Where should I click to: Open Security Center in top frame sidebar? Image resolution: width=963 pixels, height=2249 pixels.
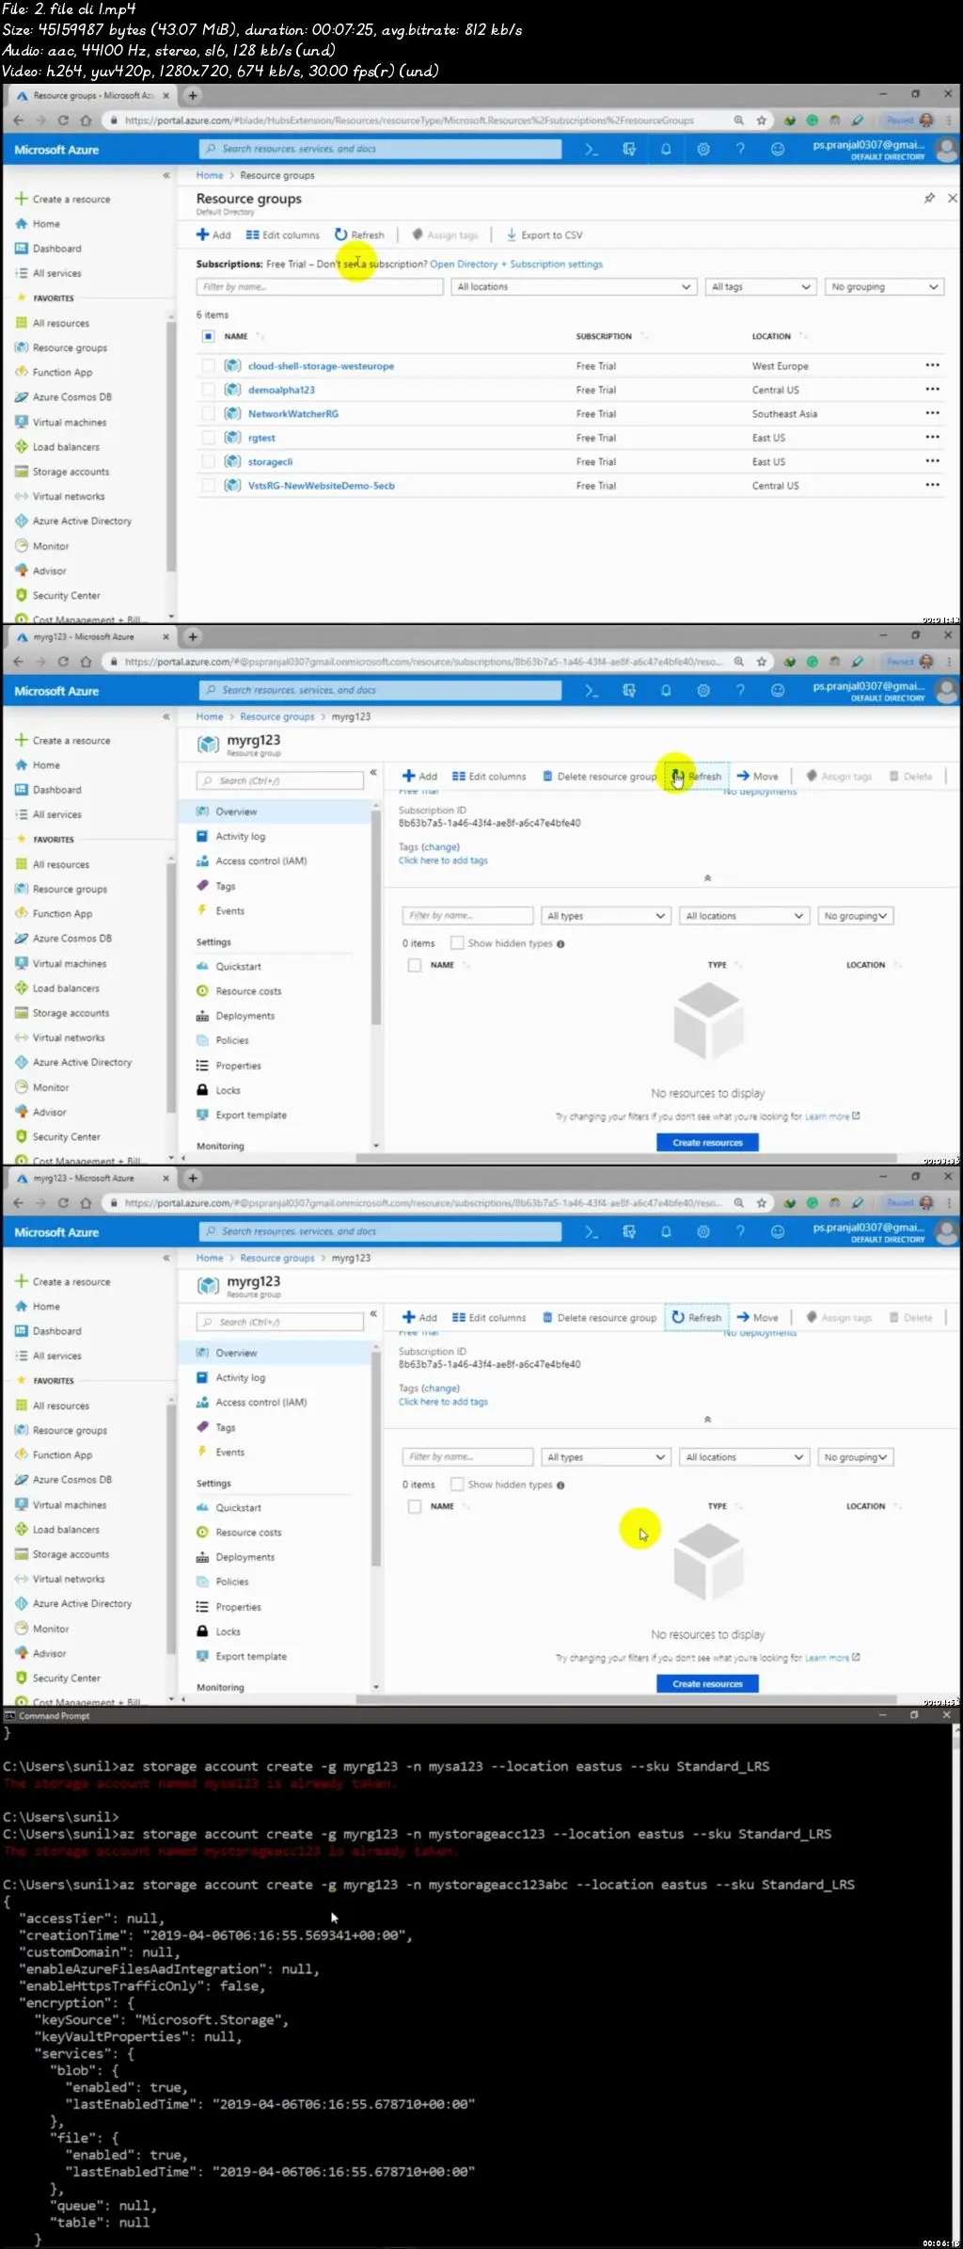click(x=66, y=596)
